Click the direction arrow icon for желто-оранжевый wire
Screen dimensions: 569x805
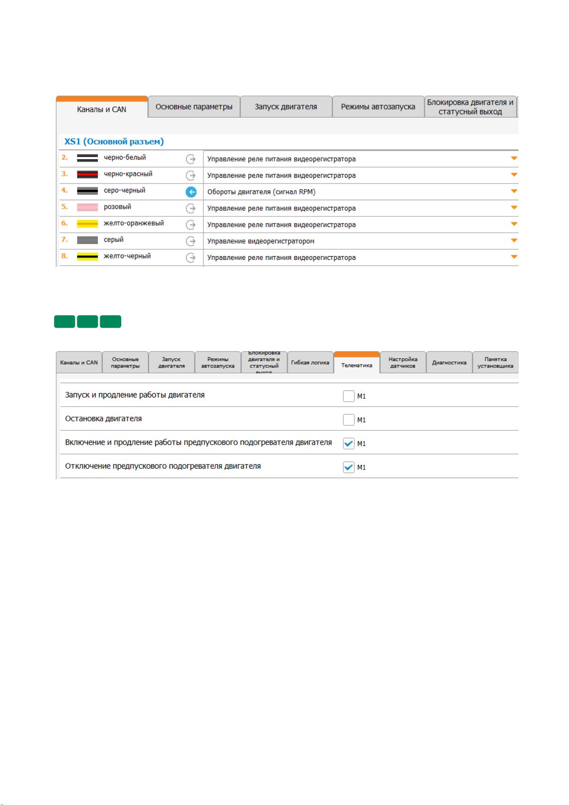(190, 225)
